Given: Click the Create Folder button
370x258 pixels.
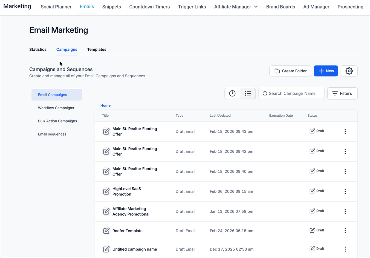Looking at the screenshot, I should point(290,71).
